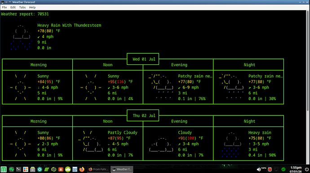
Task: Click the '5 mi' visibility value
Action: [42, 93]
